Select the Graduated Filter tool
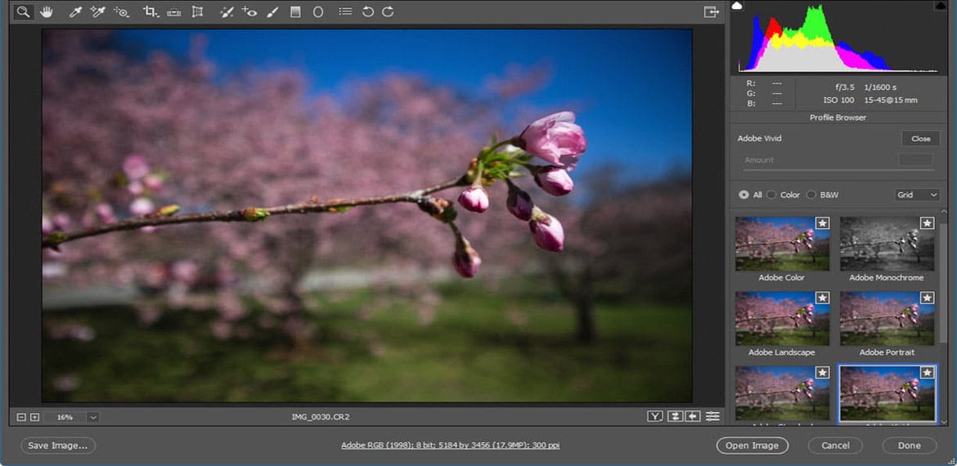Viewport: 957px width, 466px height. click(x=295, y=11)
